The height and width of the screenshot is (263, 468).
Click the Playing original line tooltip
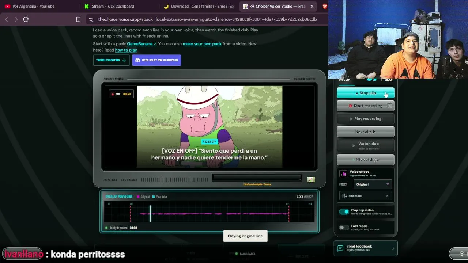(x=245, y=236)
